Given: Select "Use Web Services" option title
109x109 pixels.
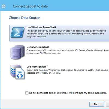Looking at the screenshot, I should point(37,66).
